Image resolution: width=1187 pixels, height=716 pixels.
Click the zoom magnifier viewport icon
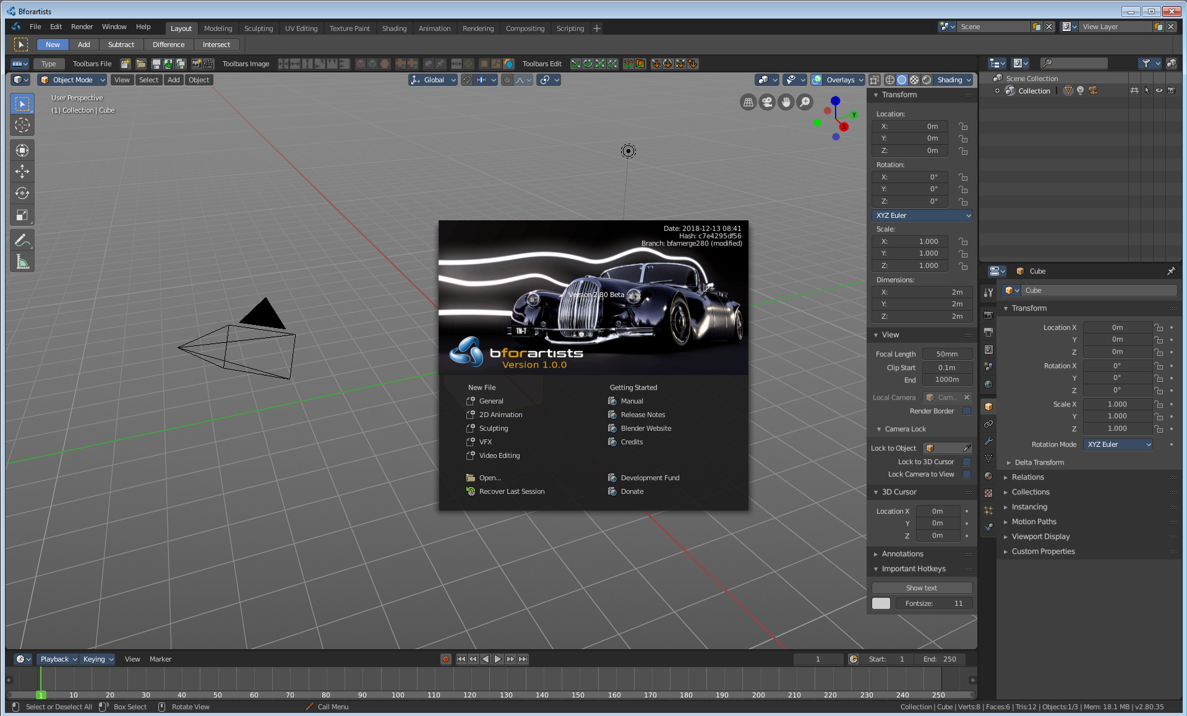pyautogui.click(x=805, y=102)
